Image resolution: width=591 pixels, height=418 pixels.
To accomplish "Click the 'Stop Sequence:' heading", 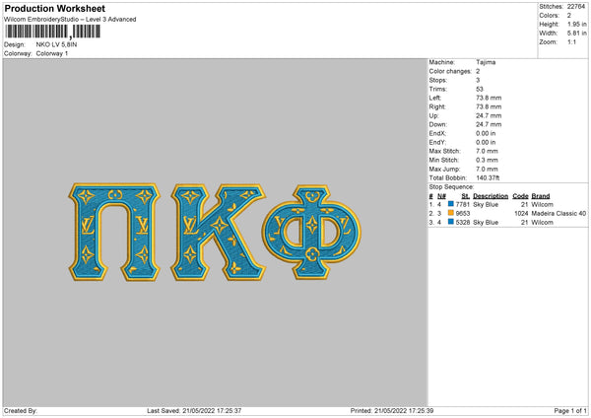I will (451, 187).
